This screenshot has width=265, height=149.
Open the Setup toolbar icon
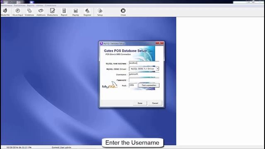click(100, 12)
